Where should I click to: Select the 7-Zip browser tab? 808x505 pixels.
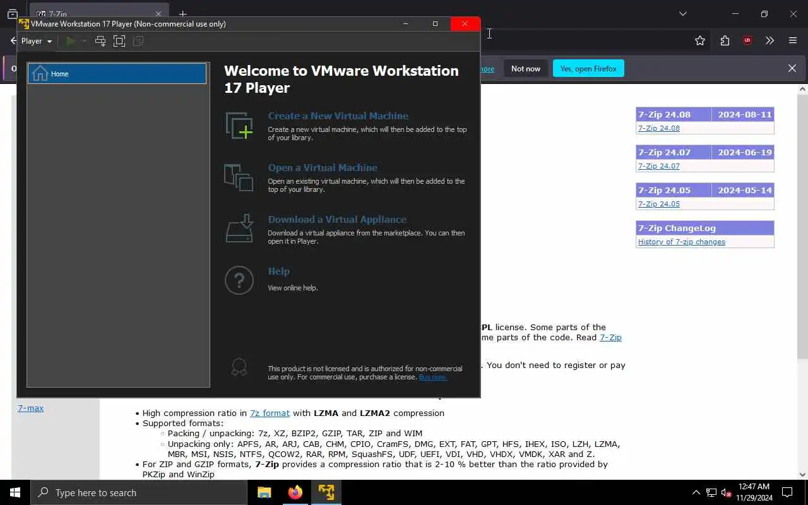[x=99, y=14]
